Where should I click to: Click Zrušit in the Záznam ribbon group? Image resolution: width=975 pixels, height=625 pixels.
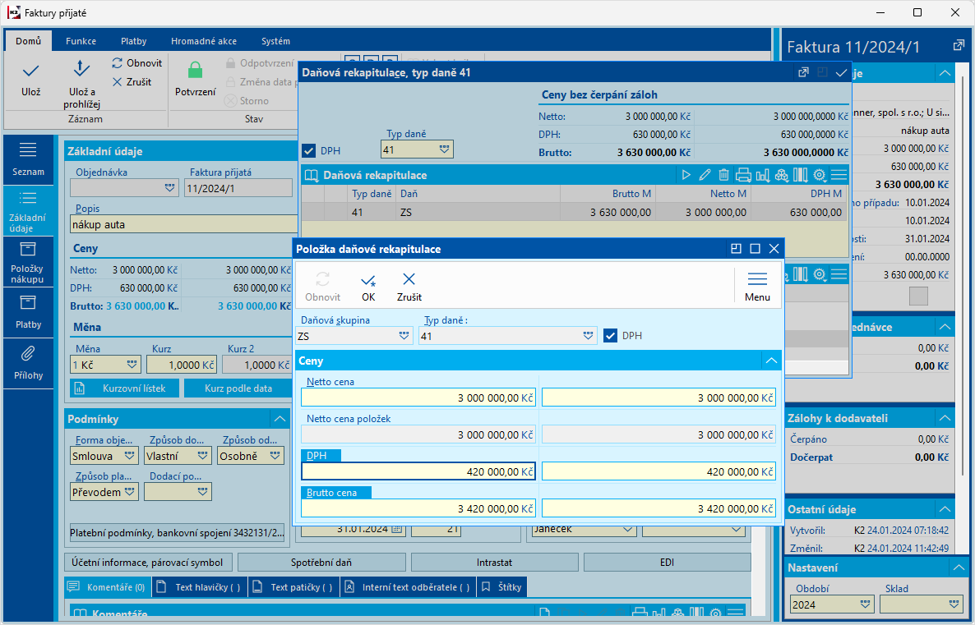click(x=132, y=81)
